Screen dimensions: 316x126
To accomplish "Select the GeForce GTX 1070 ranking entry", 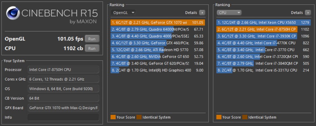I will [x=158, y=22].
